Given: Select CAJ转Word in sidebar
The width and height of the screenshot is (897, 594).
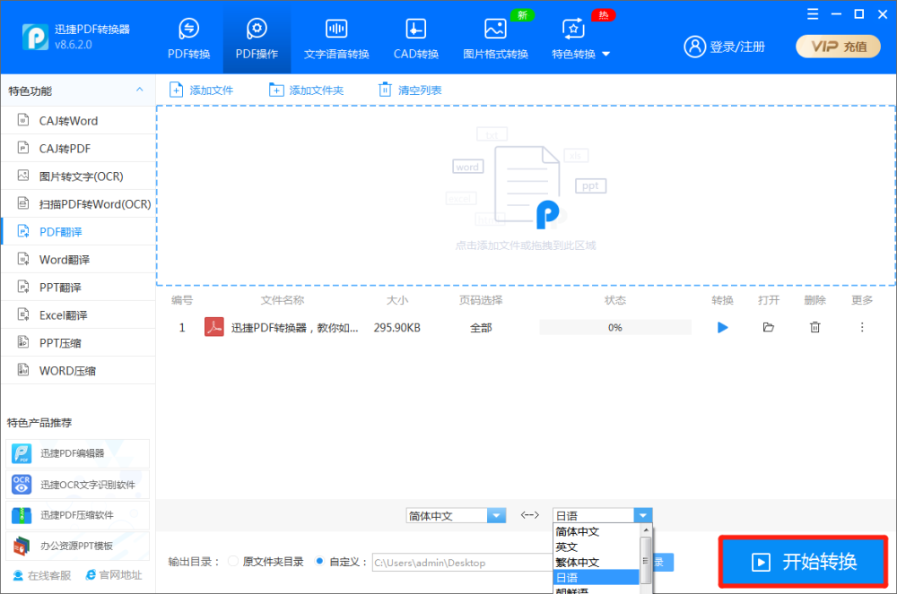Looking at the screenshot, I should (78, 121).
